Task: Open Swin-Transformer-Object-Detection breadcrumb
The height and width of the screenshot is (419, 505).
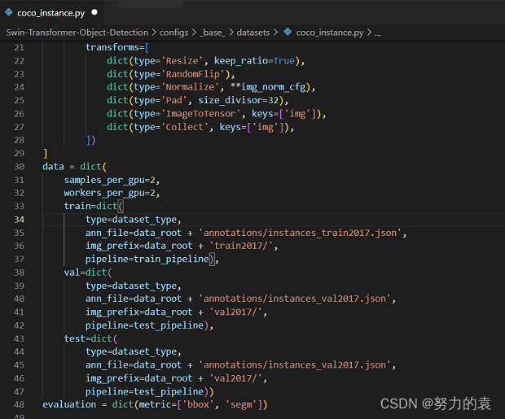Action: [77, 33]
